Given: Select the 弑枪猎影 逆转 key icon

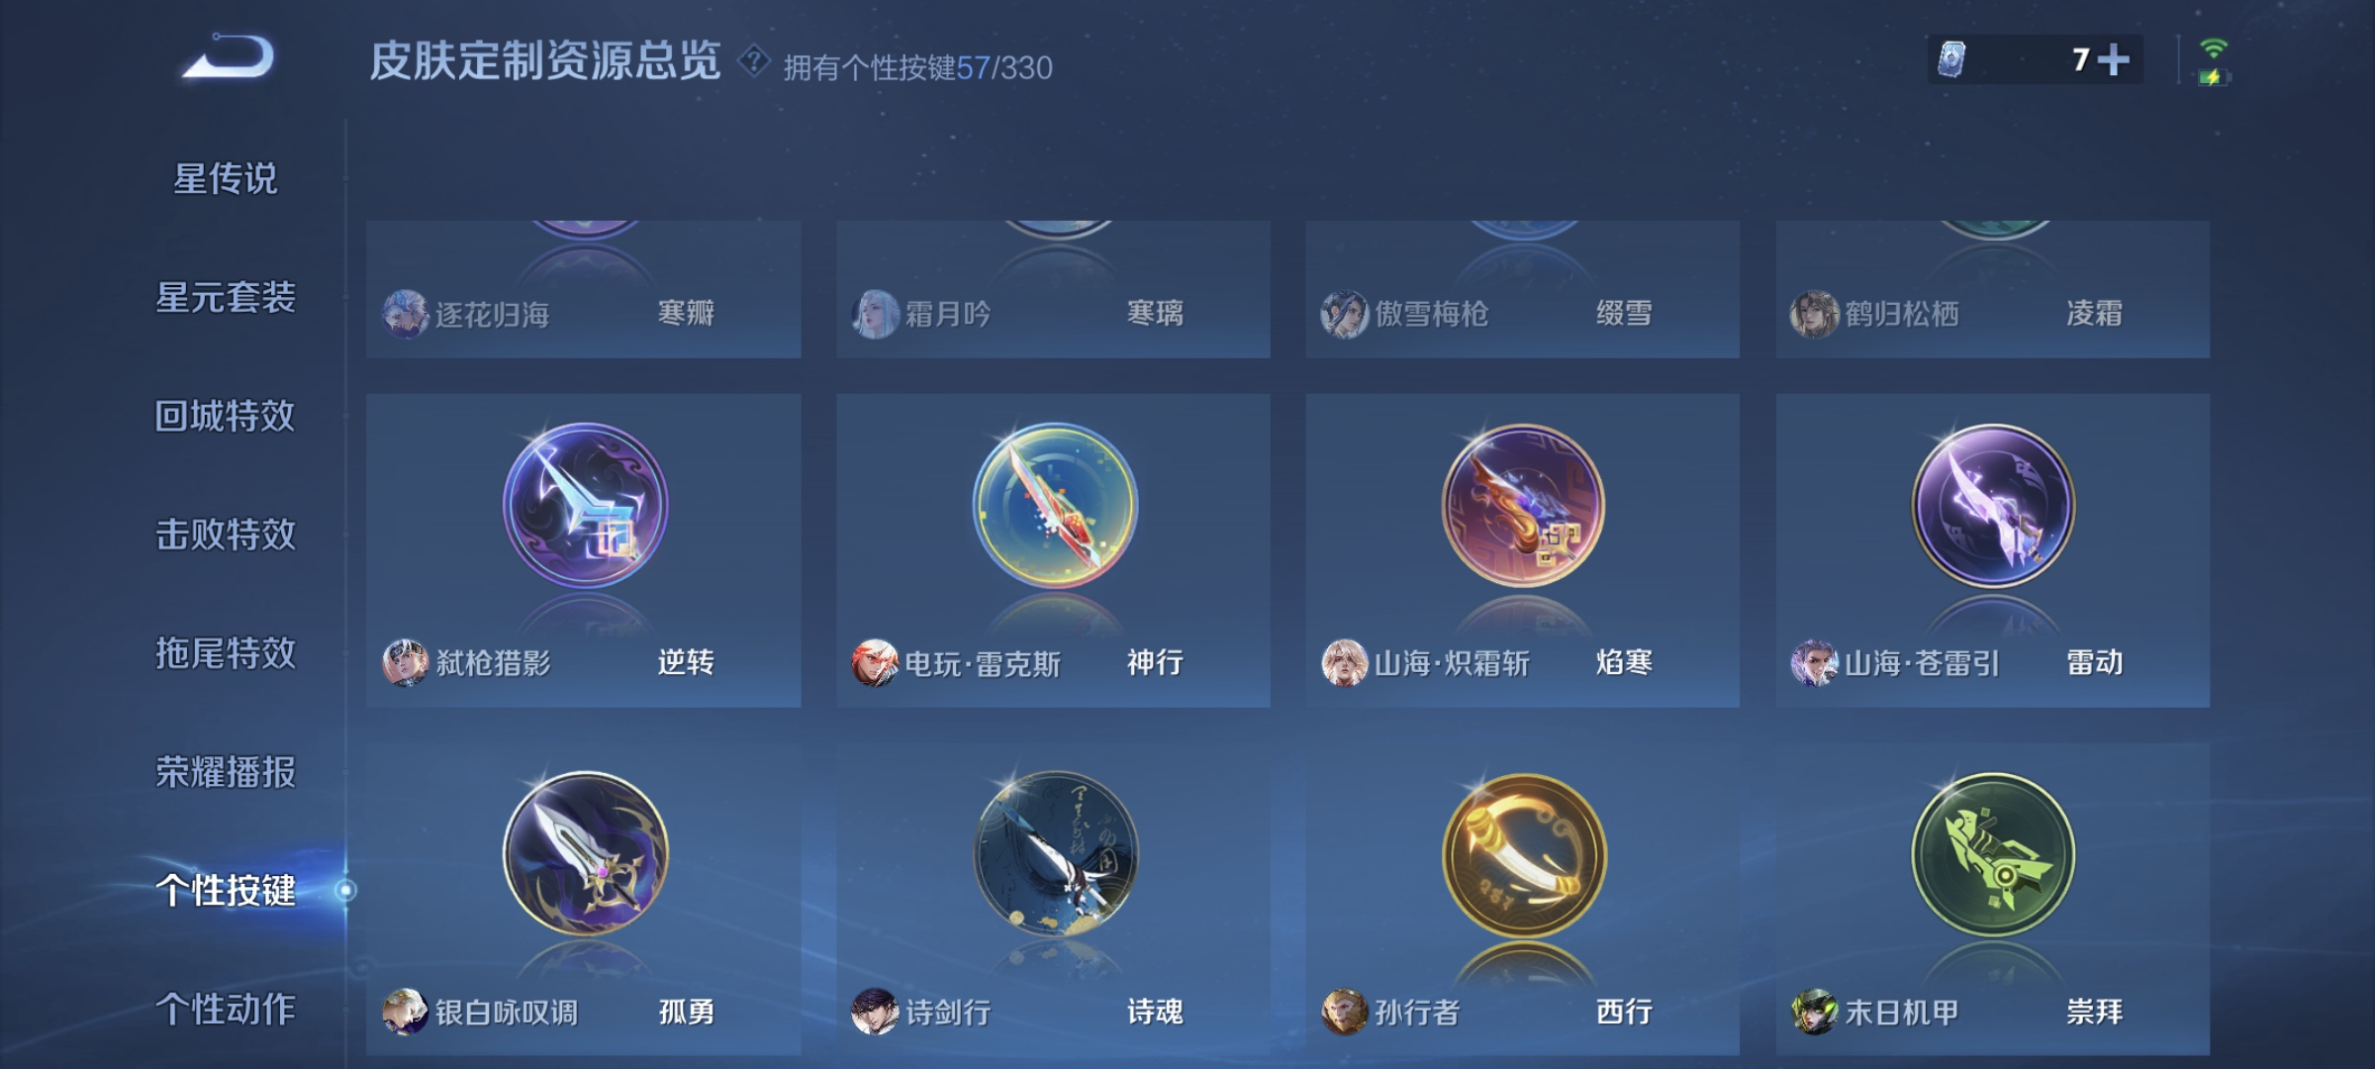Looking at the screenshot, I should point(585,506).
